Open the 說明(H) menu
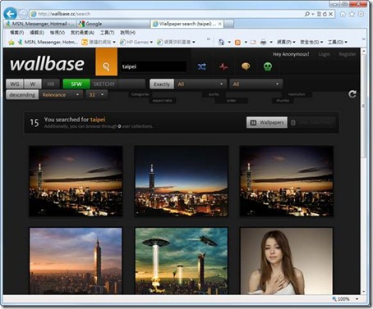Viewport: 373px width, 309px height. click(128, 33)
